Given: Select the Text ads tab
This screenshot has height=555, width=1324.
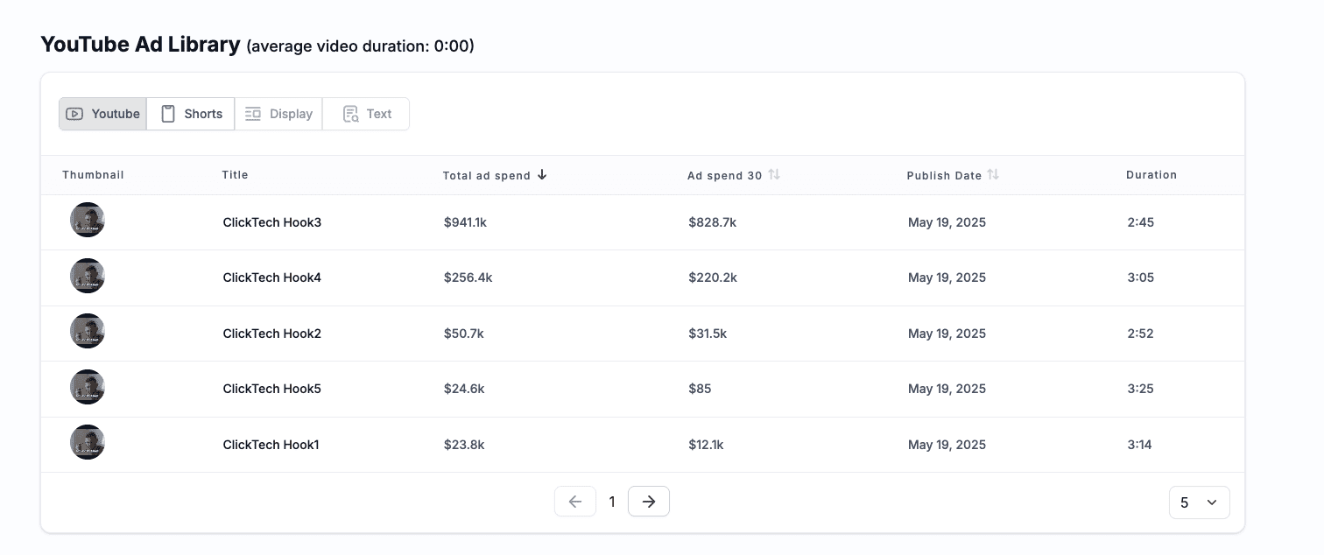Looking at the screenshot, I should pyautogui.click(x=366, y=114).
